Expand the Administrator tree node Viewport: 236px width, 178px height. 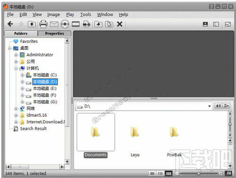[16, 55]
